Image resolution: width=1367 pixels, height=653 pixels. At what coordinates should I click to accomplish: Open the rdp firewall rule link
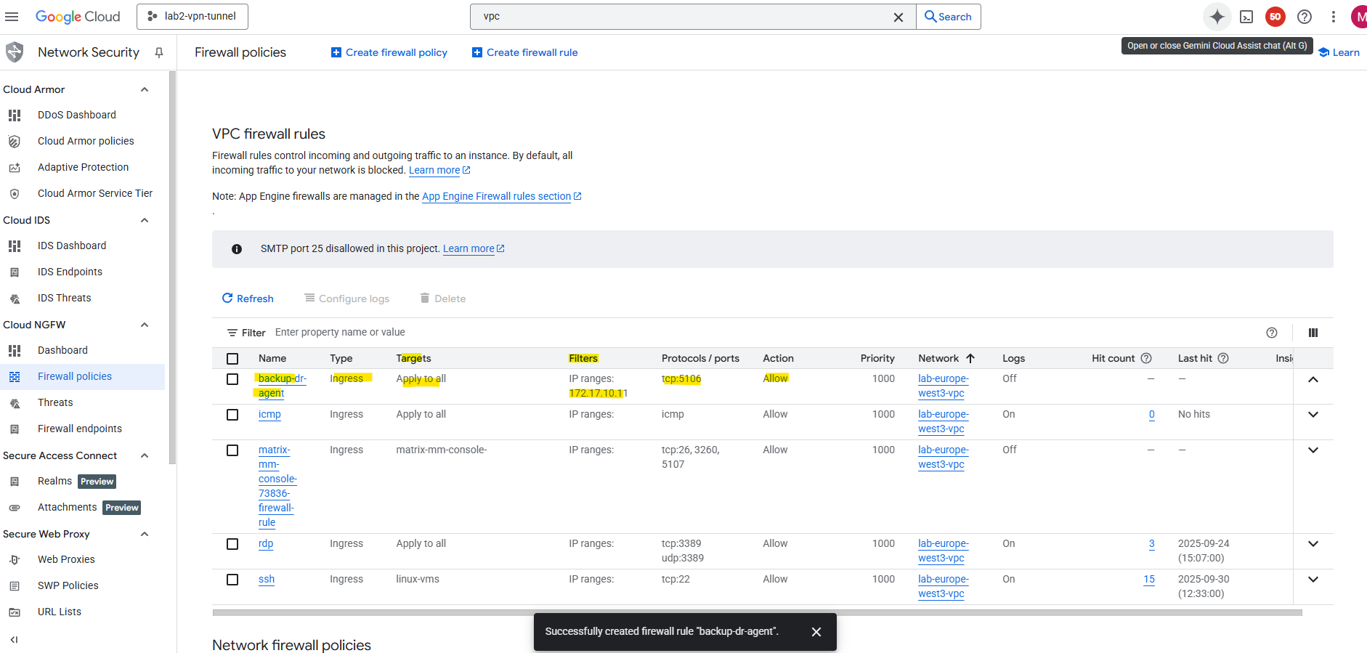[266, 544]
